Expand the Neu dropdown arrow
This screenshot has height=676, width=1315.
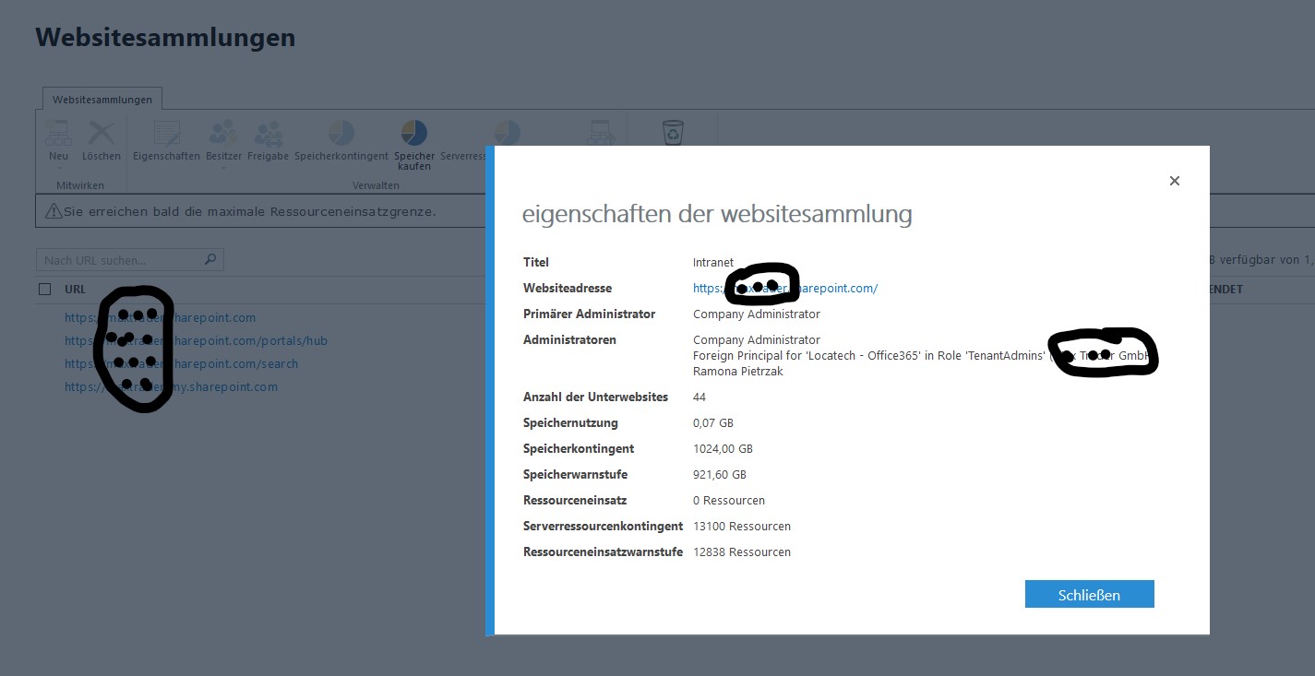pos(58,168)
